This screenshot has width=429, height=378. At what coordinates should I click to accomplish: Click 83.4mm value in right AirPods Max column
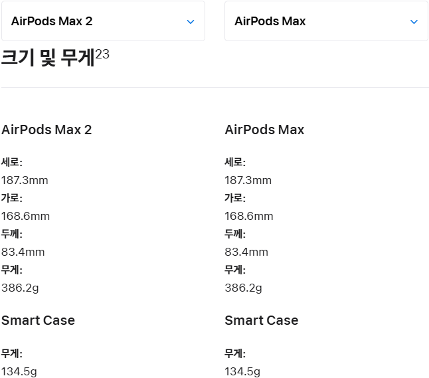[246, 252]
